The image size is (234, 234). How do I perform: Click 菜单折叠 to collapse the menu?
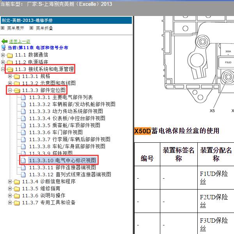(x=44, y=28)
